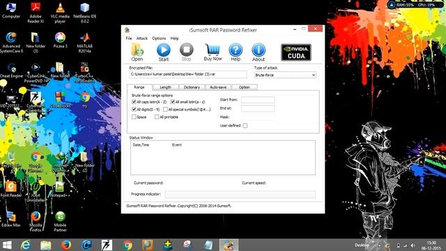Select the IObit Uninstaller desktop icon

pyautogui.click(x=36, y=192)
